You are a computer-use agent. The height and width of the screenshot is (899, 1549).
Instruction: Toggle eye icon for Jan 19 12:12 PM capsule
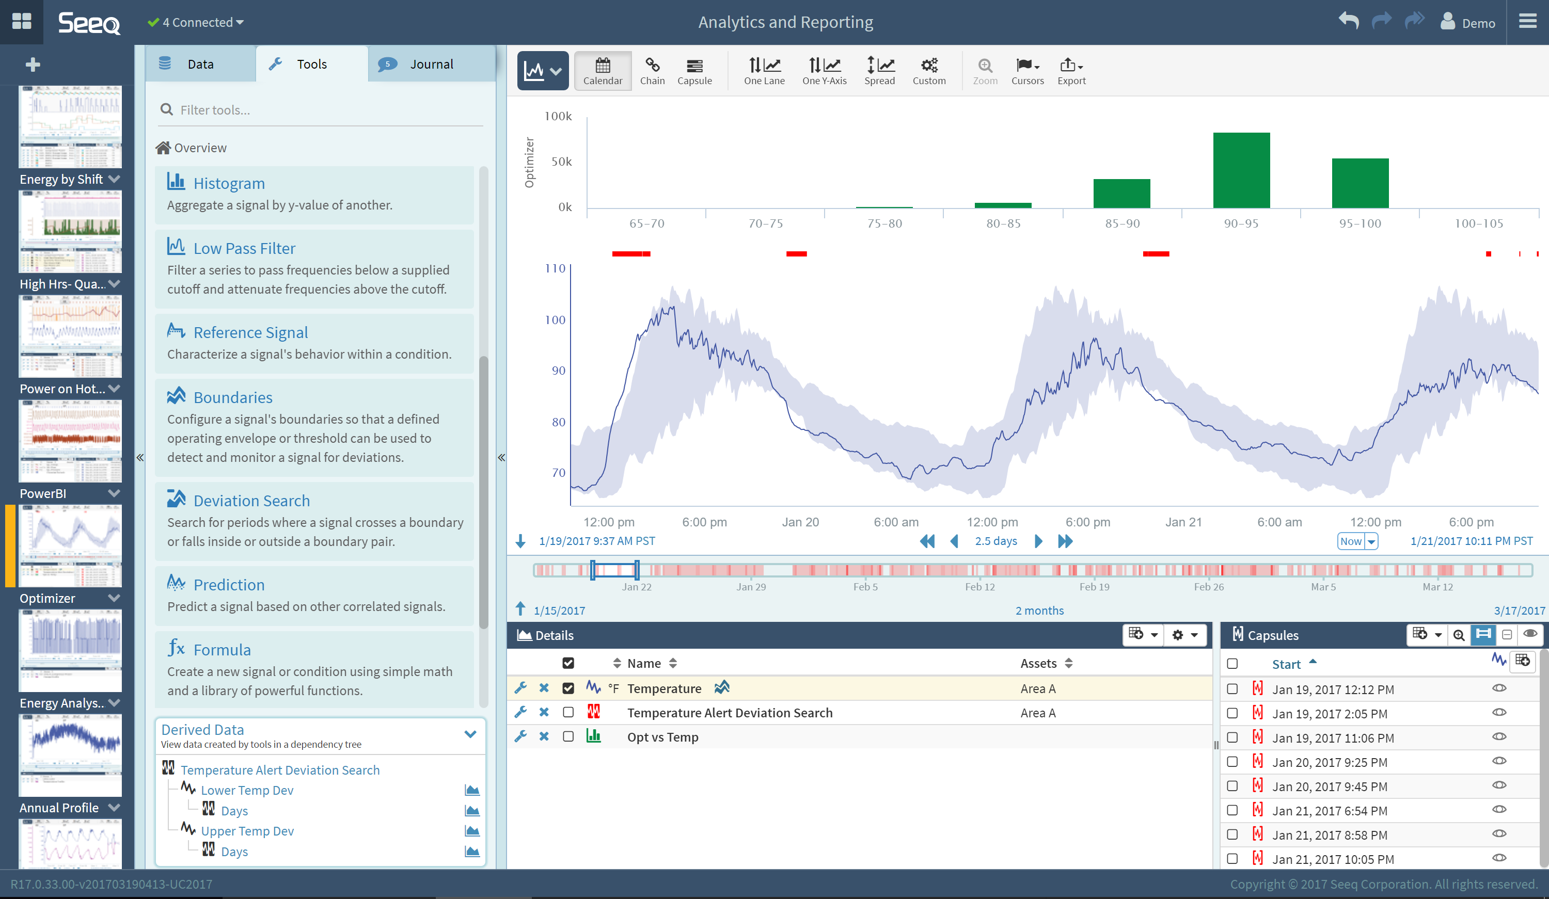click(x=1498, y=688)
